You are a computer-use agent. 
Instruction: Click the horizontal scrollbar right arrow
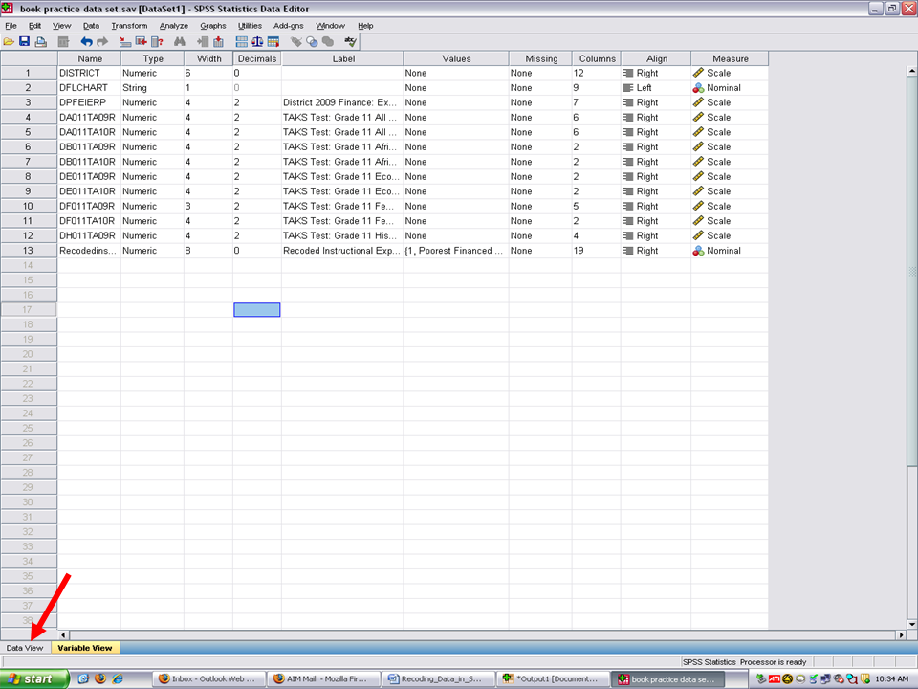pyautogui.click(x=900, y=635)
